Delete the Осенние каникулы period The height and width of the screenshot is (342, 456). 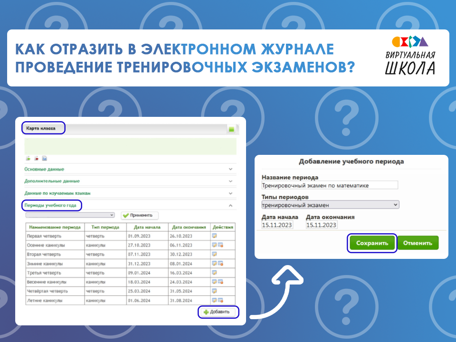[x=220, y=245]
